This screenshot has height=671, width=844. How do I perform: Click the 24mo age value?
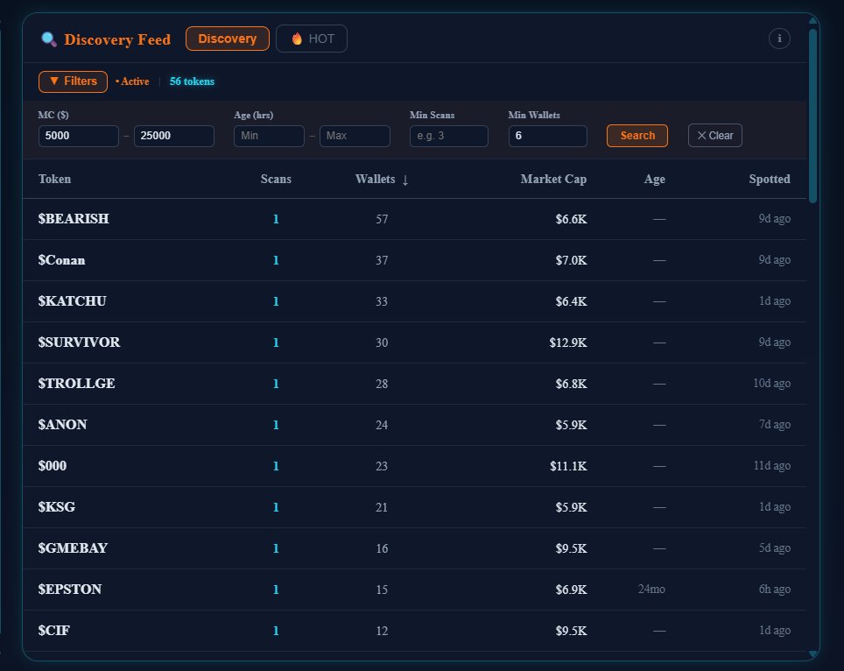[x=652, y=590]
